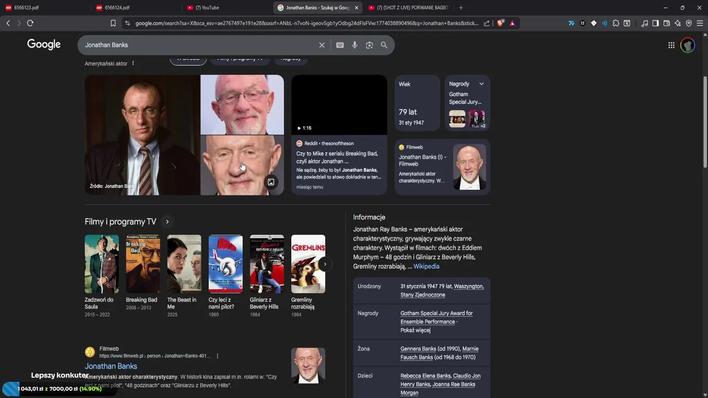Go to Google home via logo
This screenshot has height=398, width=708.
(x=44, y=45)
